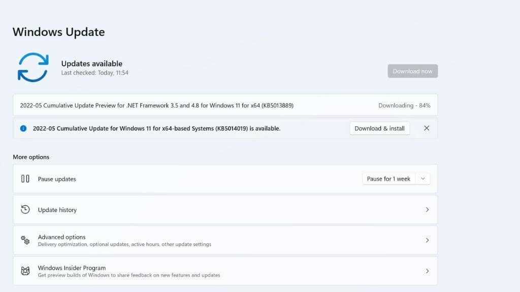Screen dimensions: 520x292
Task: Open the Windows Insider Program row label
Action: click(x=72, y=268)
